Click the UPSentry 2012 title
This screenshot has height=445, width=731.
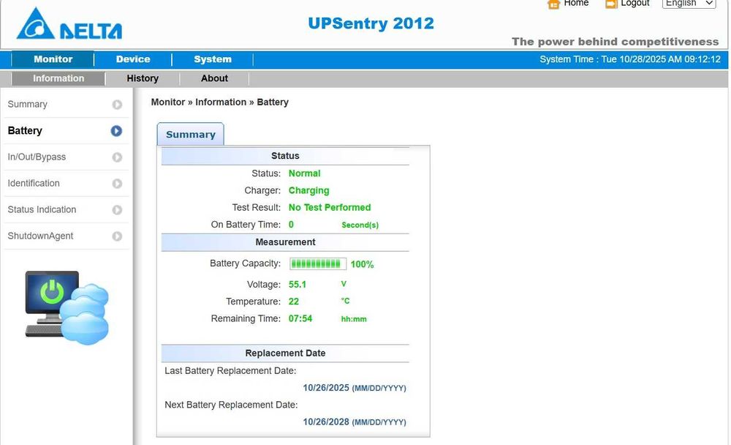(371, 23)
